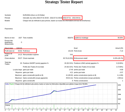Click the Volume label under the chart
This screenshot has height=112, width=125.
click(8, 105)
